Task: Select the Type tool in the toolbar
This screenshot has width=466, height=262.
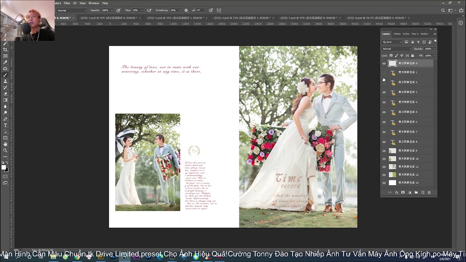Action: [5, 125]
